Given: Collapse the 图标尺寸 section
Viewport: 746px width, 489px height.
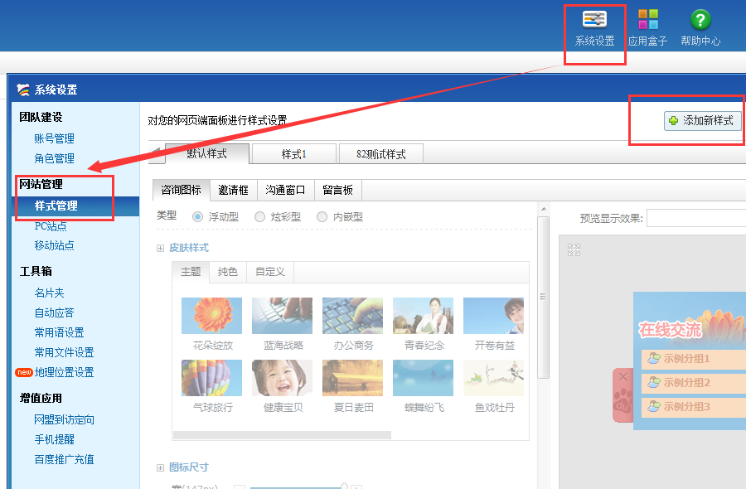Looking at the screenshot, I should (x=161, y=467).
